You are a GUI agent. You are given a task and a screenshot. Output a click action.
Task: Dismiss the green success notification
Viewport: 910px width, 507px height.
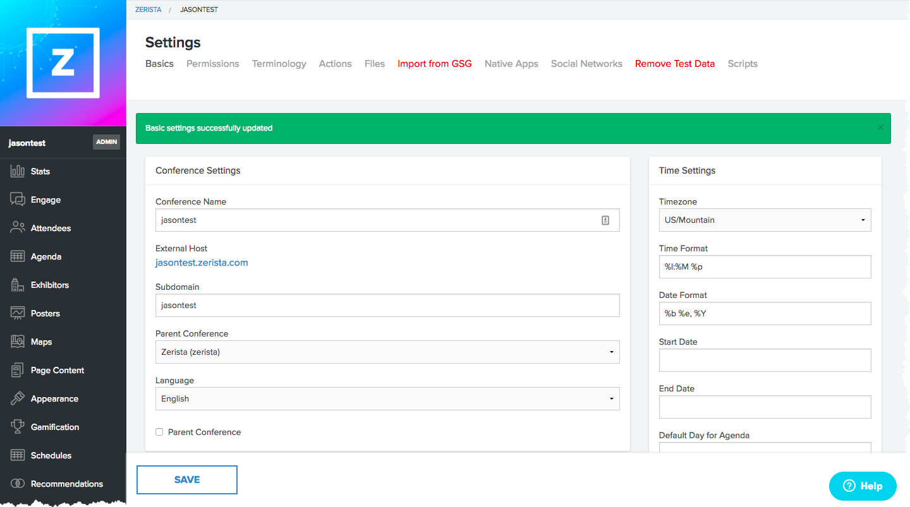[x=880, y=128]
